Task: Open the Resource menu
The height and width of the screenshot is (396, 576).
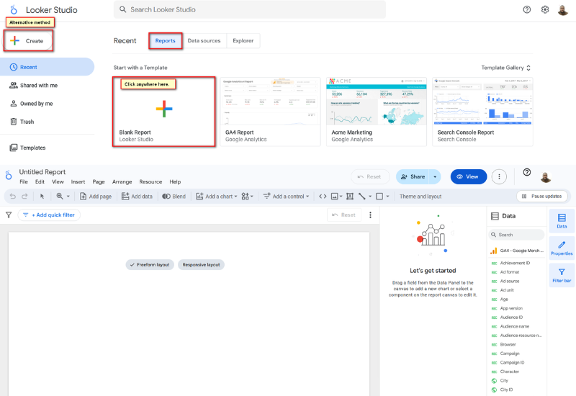Action: pyautogui.click(x=150, y=182)
